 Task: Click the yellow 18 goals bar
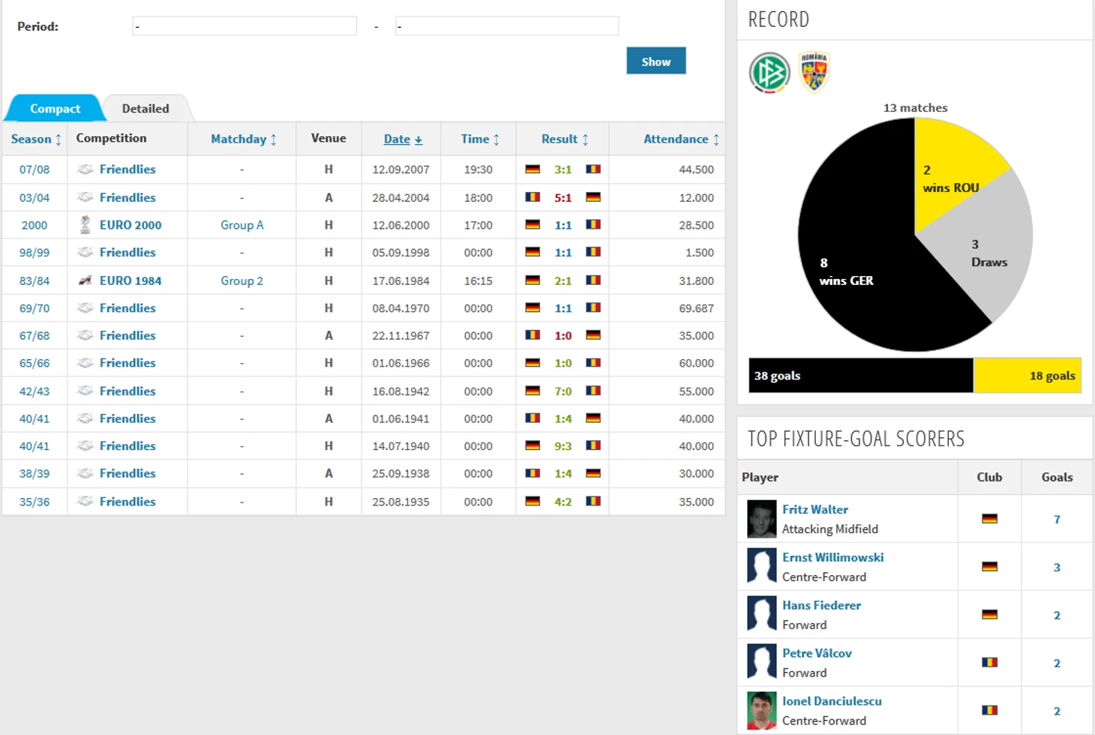point(1027,376)
